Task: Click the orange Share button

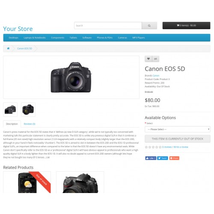Action: [x=174, y=158]
